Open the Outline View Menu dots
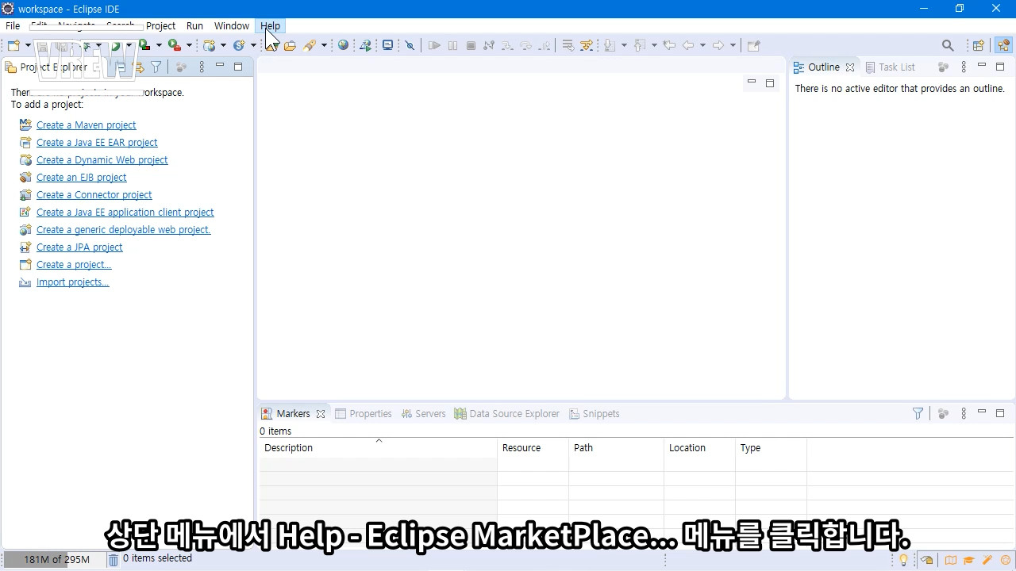Screen dimensions: 1016x571 point(964,67)
